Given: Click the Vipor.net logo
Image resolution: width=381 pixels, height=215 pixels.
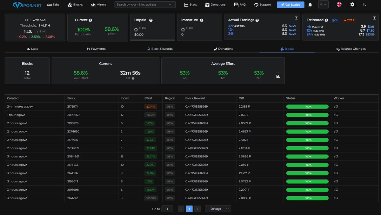Looking at the screenshot, I should pyautogui.click(x=27, y=5).
